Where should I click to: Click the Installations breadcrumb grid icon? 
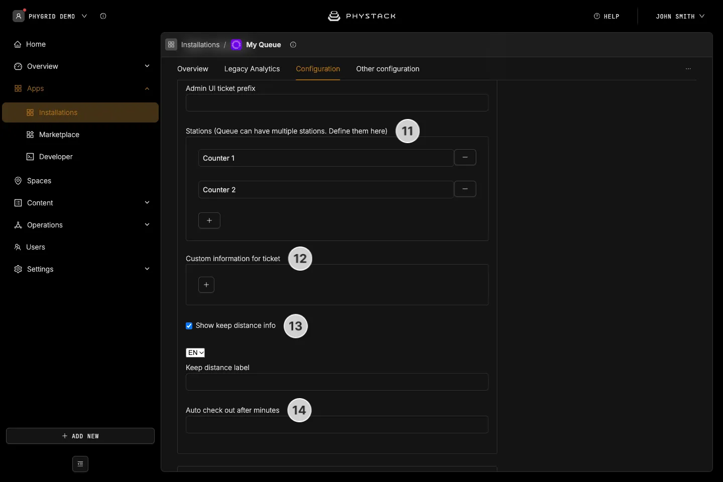[171, 45]
